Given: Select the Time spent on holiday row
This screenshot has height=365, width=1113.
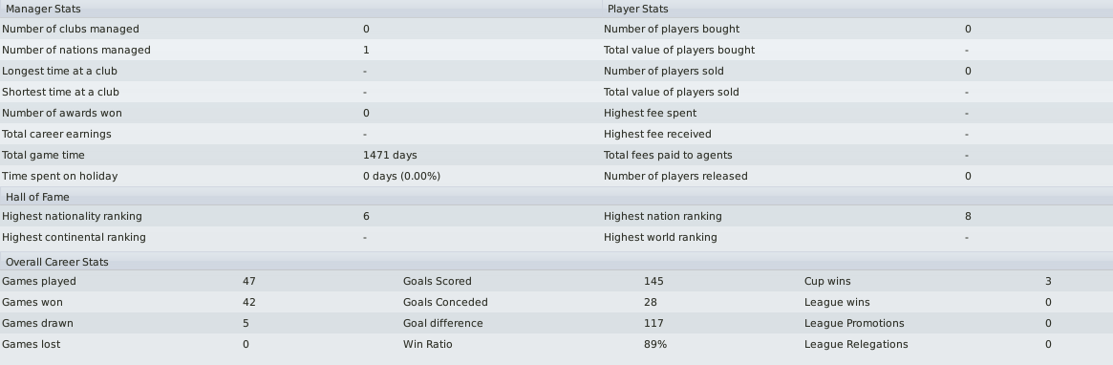Looking at the screenshot, I should point(301,176).
